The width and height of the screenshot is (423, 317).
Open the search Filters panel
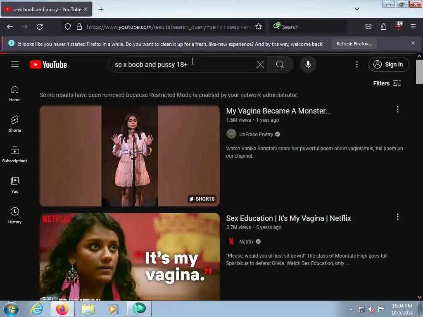click(387, 83)
